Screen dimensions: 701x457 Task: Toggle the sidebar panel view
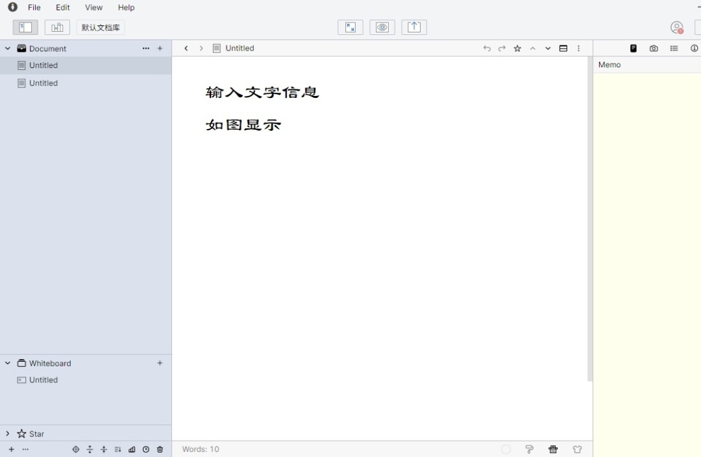tap(25, 27)
